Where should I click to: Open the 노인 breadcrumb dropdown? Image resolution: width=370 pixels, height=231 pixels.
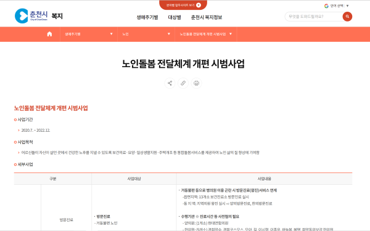(x=146, y=34)
